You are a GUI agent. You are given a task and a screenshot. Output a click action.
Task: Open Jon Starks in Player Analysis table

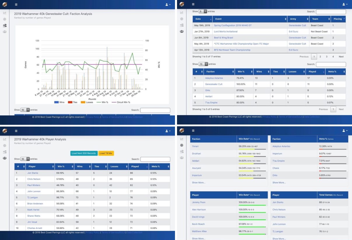click(x=33, y=173)
